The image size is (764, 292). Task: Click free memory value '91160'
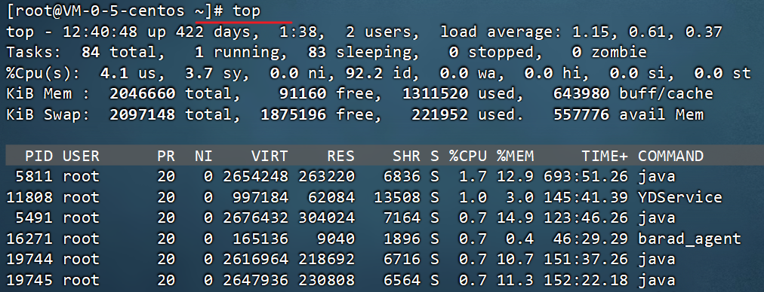pyautogui.click(x=302, y=94)
